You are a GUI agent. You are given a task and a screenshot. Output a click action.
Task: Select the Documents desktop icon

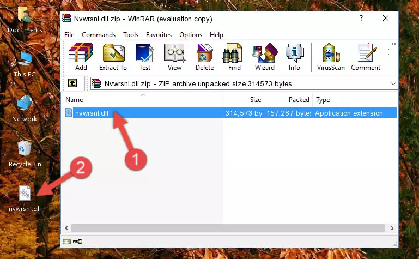pyautogui.click(x=25, y=20)
